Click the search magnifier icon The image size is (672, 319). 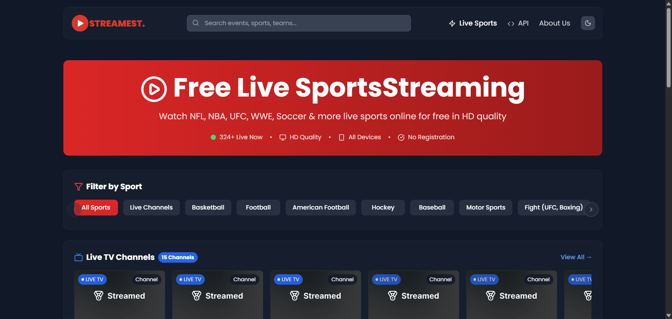point(196,23)
